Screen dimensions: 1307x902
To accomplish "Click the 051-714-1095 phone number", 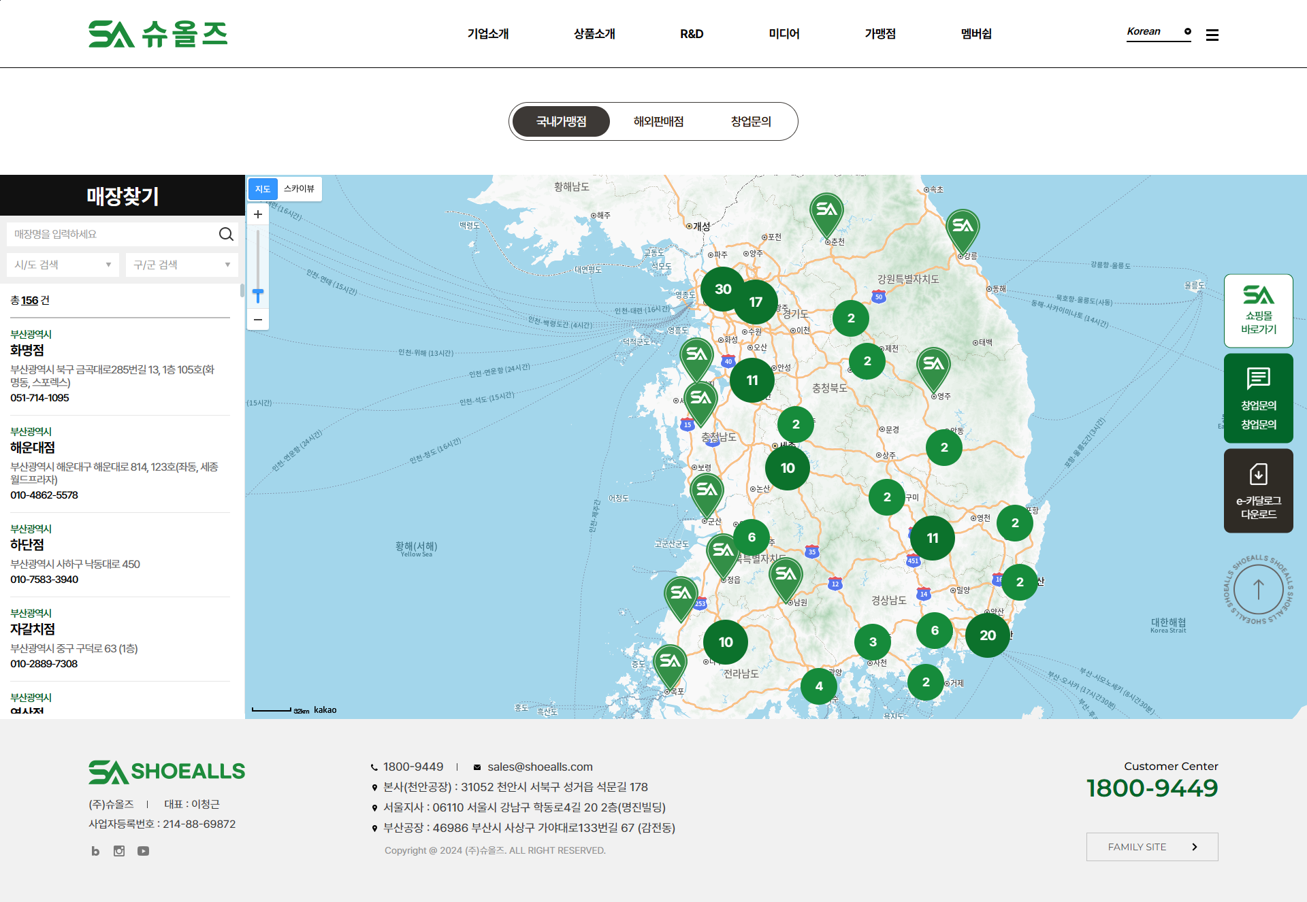I will click(39, 398).
